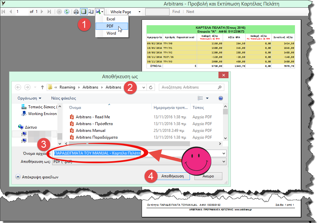Open address bar history dropdown
This screenshot has width=317, height=223.
click(144, 87)
